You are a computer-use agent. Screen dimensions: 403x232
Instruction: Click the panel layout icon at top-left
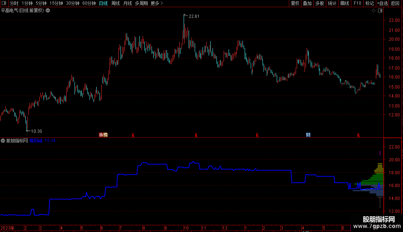point(4,3)
